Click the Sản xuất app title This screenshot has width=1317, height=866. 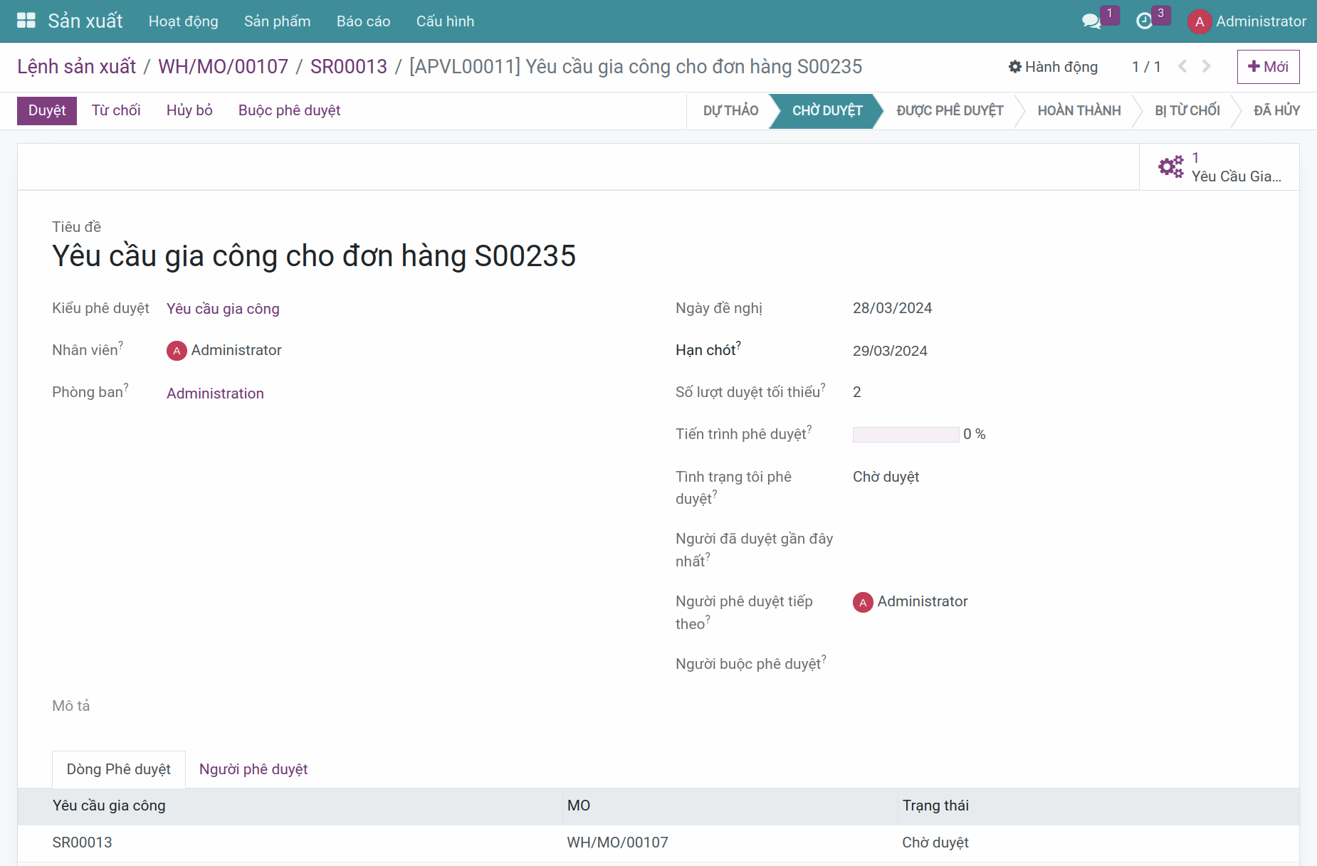tap(85, 21)
